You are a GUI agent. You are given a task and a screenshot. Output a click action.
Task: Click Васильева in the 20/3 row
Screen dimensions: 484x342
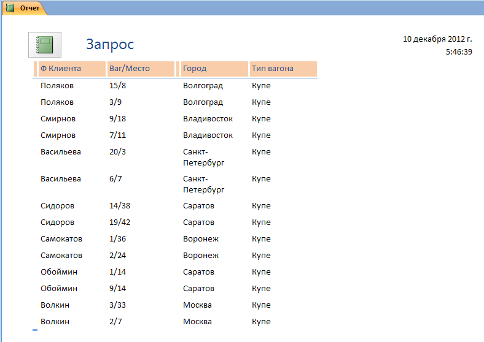click(61, 152)
